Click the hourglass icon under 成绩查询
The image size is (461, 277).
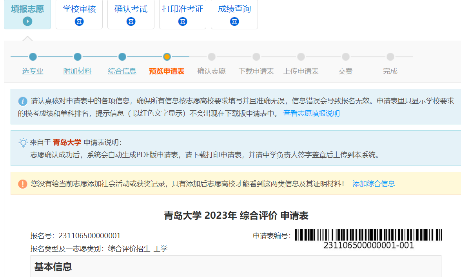tap(234, 22)
